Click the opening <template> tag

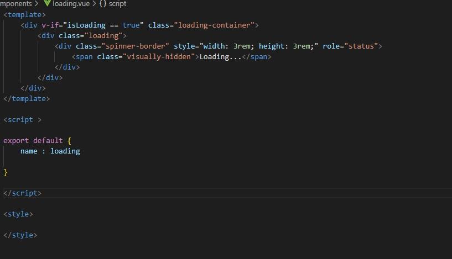(24, 15)
